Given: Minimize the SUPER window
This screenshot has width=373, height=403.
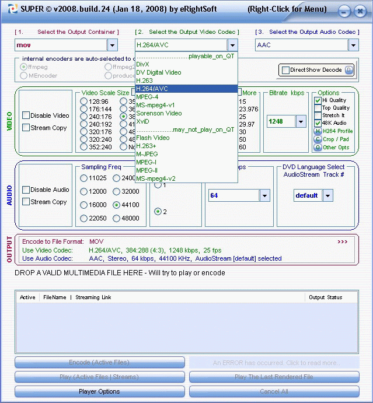Looking at the screenshot, I should tap(345, 10).
